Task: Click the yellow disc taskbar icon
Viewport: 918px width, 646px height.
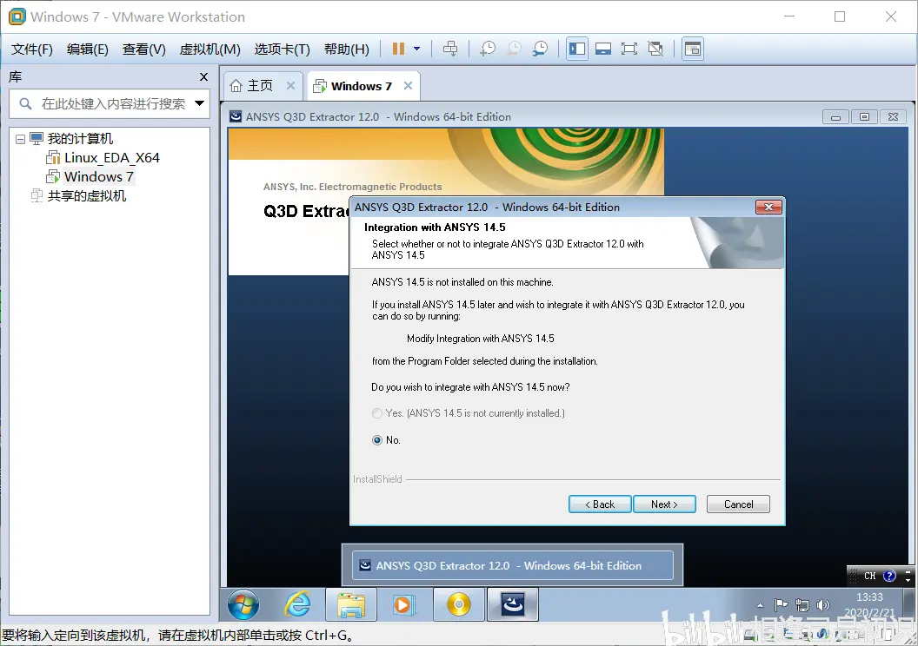Action: pos(458,604)
